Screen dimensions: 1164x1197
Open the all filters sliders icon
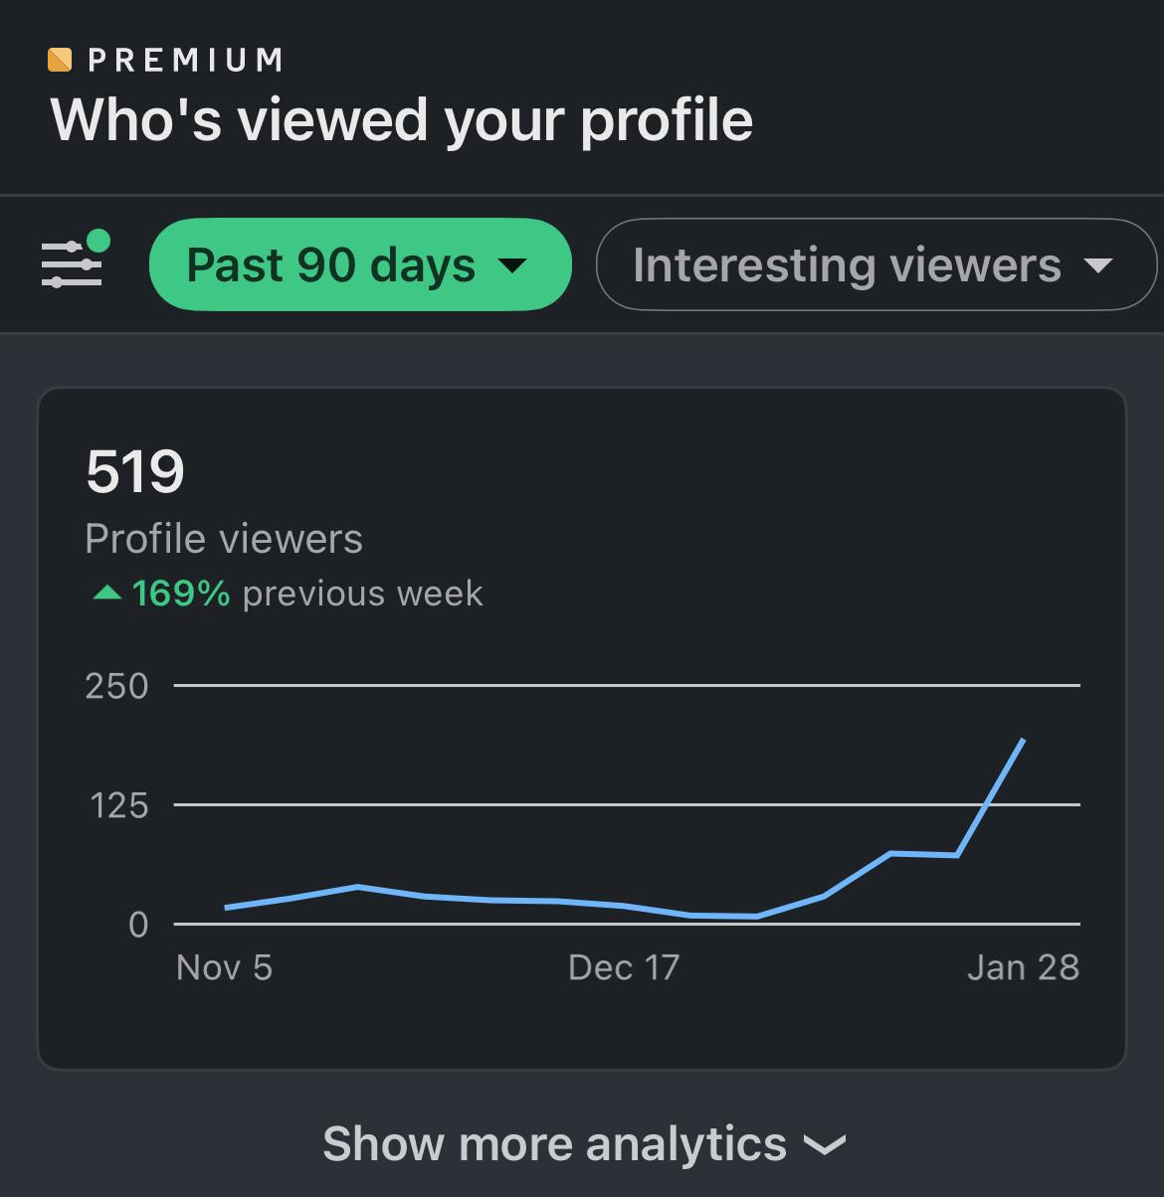72,264
